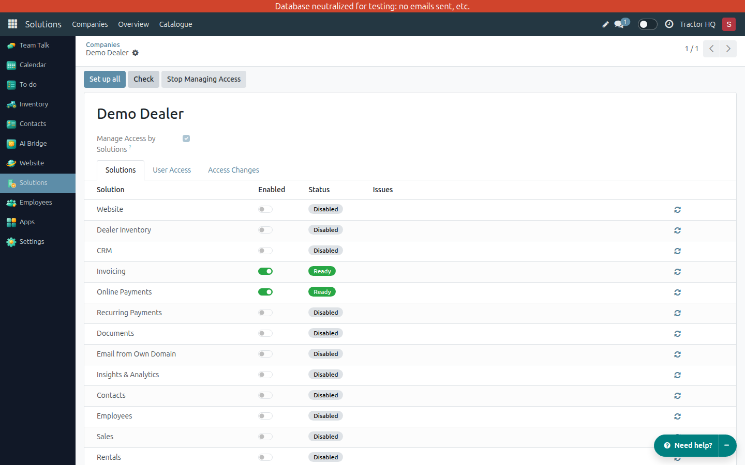Screen dimensions: 745x465
Task: Open the clock activities icon
Action: click(669, 24)
